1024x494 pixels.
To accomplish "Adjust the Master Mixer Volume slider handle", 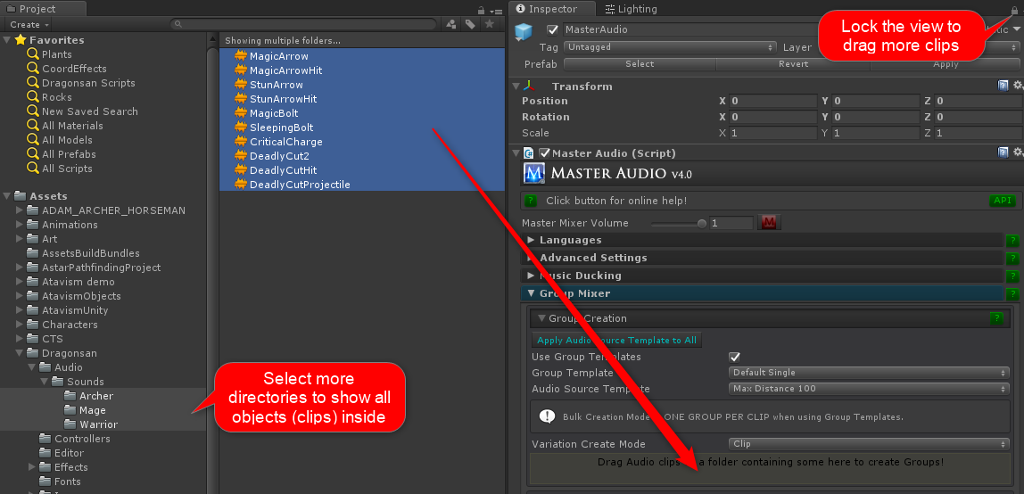I will (702, 223).
